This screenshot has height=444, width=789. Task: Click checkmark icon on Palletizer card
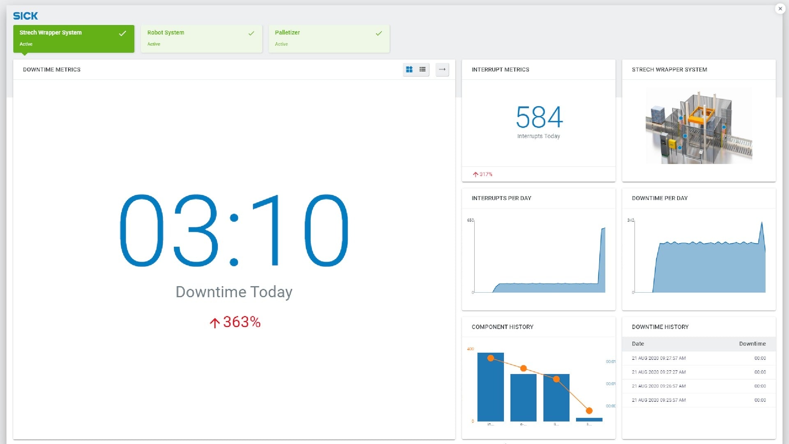pos(379,33)
